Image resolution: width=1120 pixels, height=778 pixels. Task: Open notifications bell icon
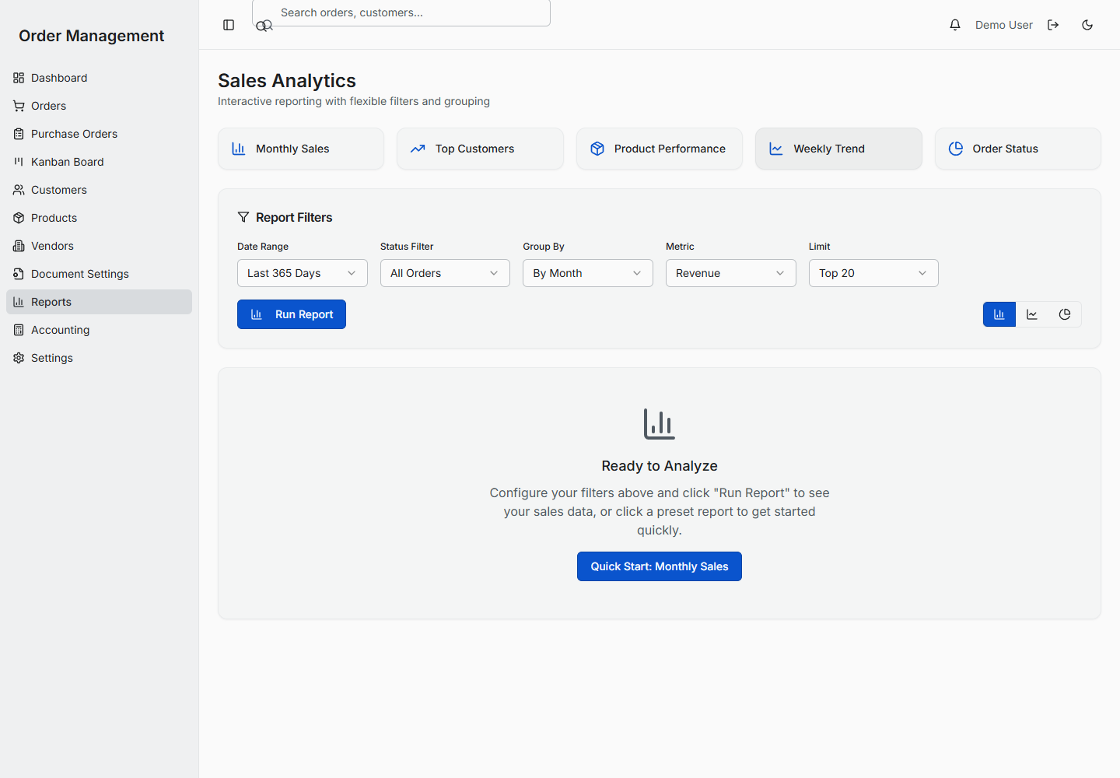point(955,25)
